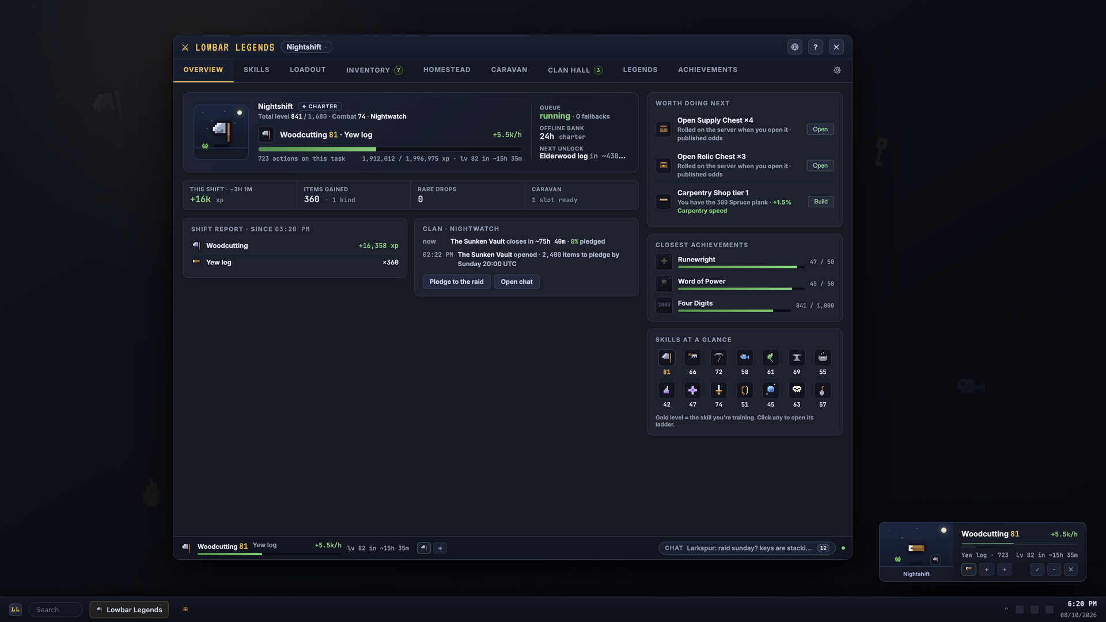Image resolution: width=1106 pixels, height=622 pixels.
Task: Click the Woodcutting XP progress bar in the overview card
Action: pos(390,149)
